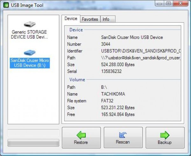Click the Number field label
The height and width of the screenshot is (156, 191).
(74, 44)
